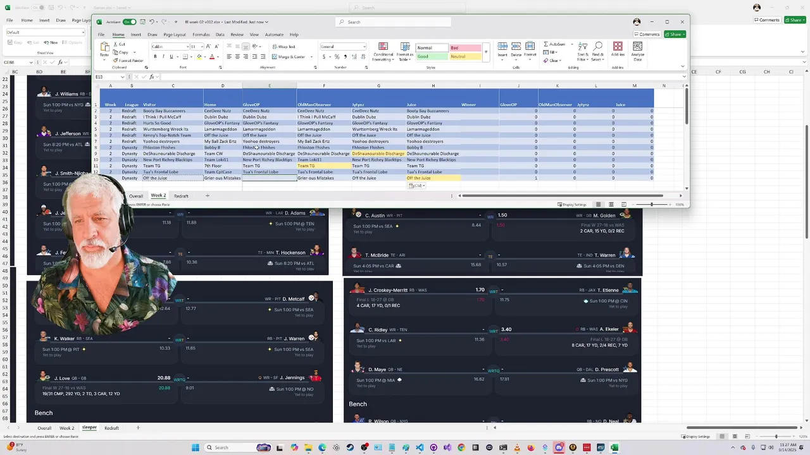
Task: Open the Overall sheet tab in front window
Action: click(136, 196)
